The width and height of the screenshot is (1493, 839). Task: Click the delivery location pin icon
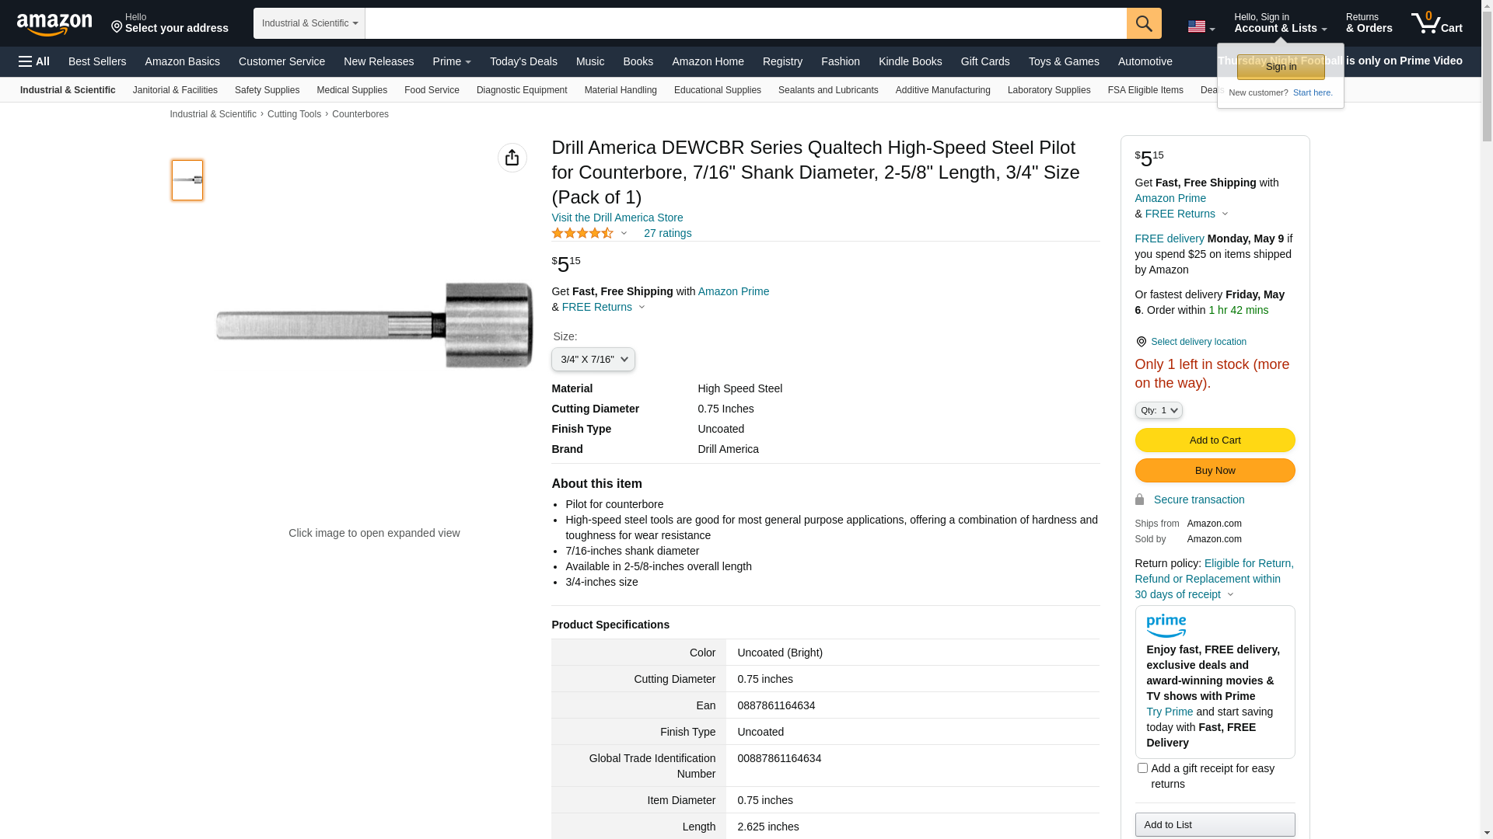tap(1141, 342)
